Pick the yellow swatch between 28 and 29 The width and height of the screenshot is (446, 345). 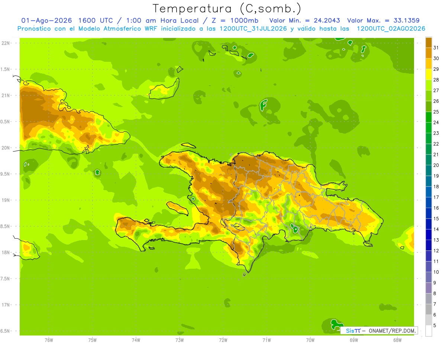point(429,74)
